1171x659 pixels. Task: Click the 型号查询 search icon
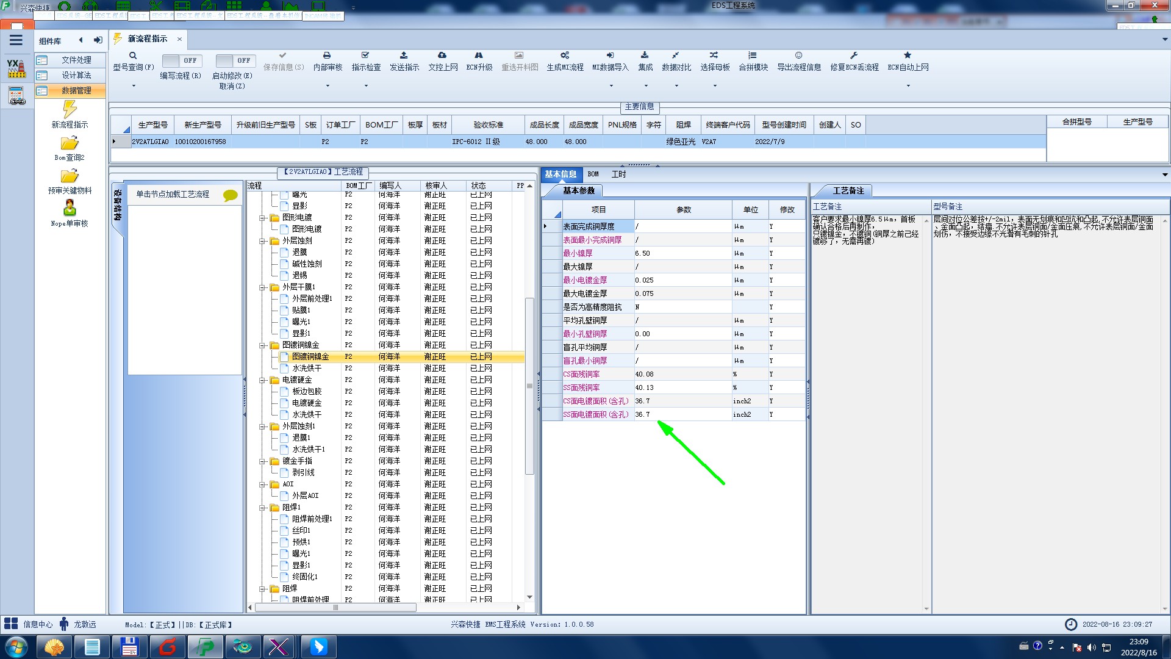pos(133,56)
